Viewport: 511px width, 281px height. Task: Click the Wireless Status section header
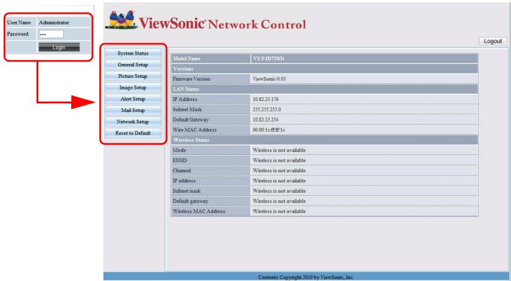coord(191,140)
